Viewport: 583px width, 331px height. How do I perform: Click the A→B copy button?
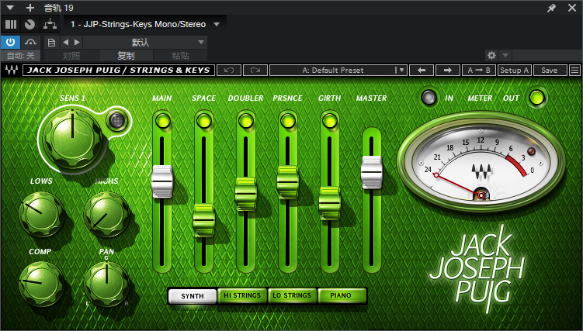[479, 70]
